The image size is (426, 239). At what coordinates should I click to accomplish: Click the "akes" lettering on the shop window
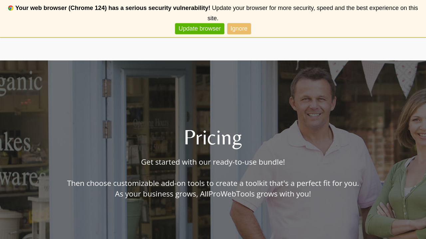point(15,142)
